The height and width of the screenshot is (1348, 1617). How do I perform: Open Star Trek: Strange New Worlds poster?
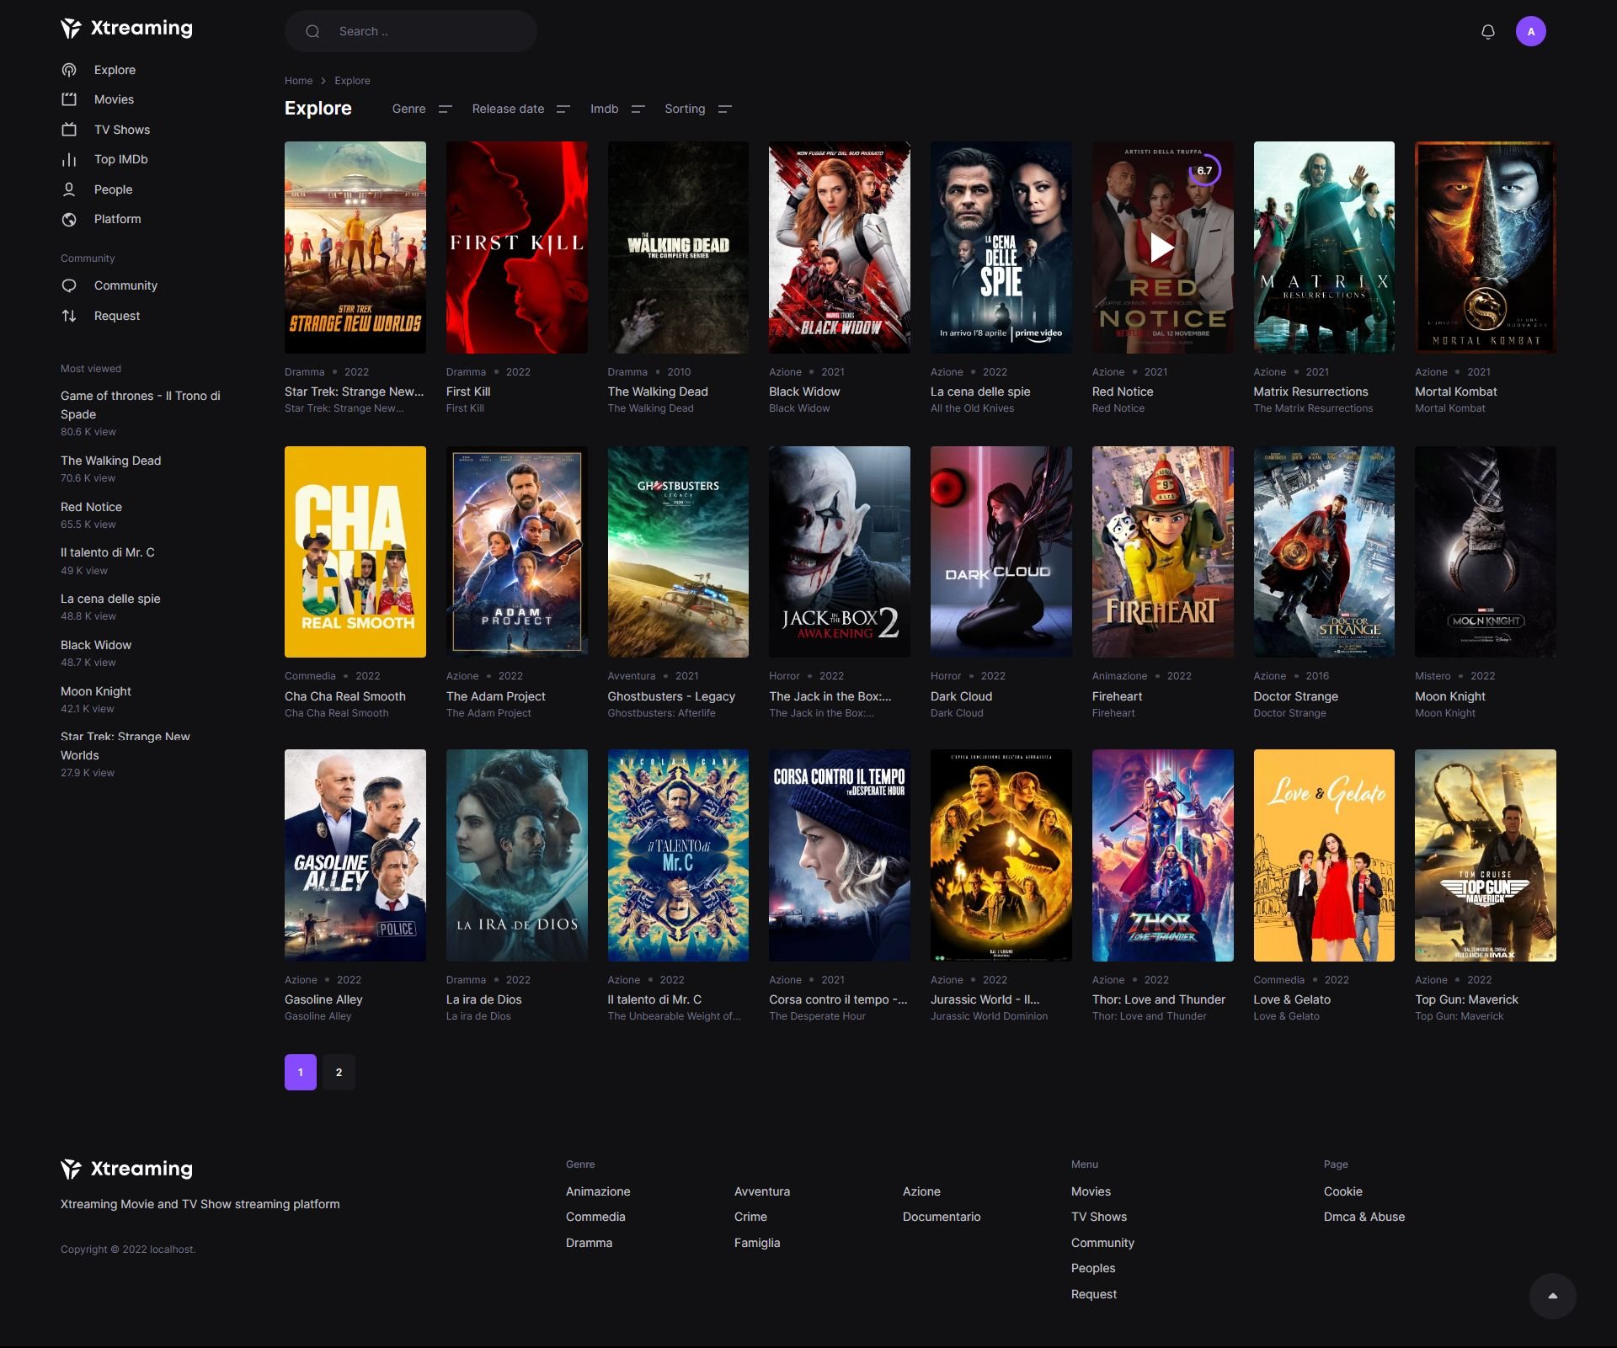(355, 248)
